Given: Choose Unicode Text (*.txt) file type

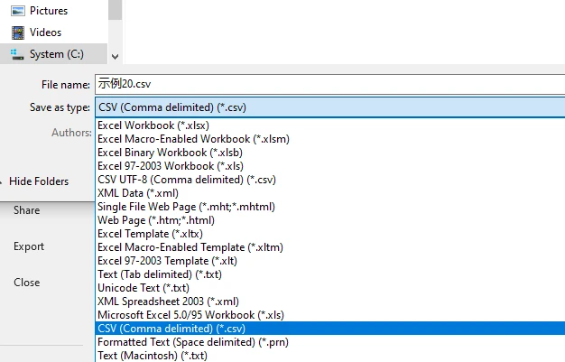Looking at the screenshot, I should 330,288.
